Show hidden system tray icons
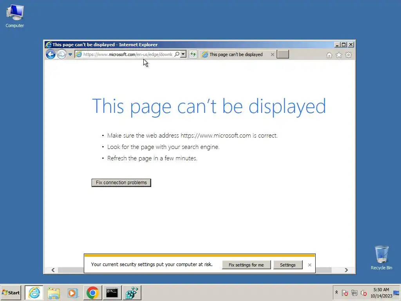 click(x=336, y=292)
